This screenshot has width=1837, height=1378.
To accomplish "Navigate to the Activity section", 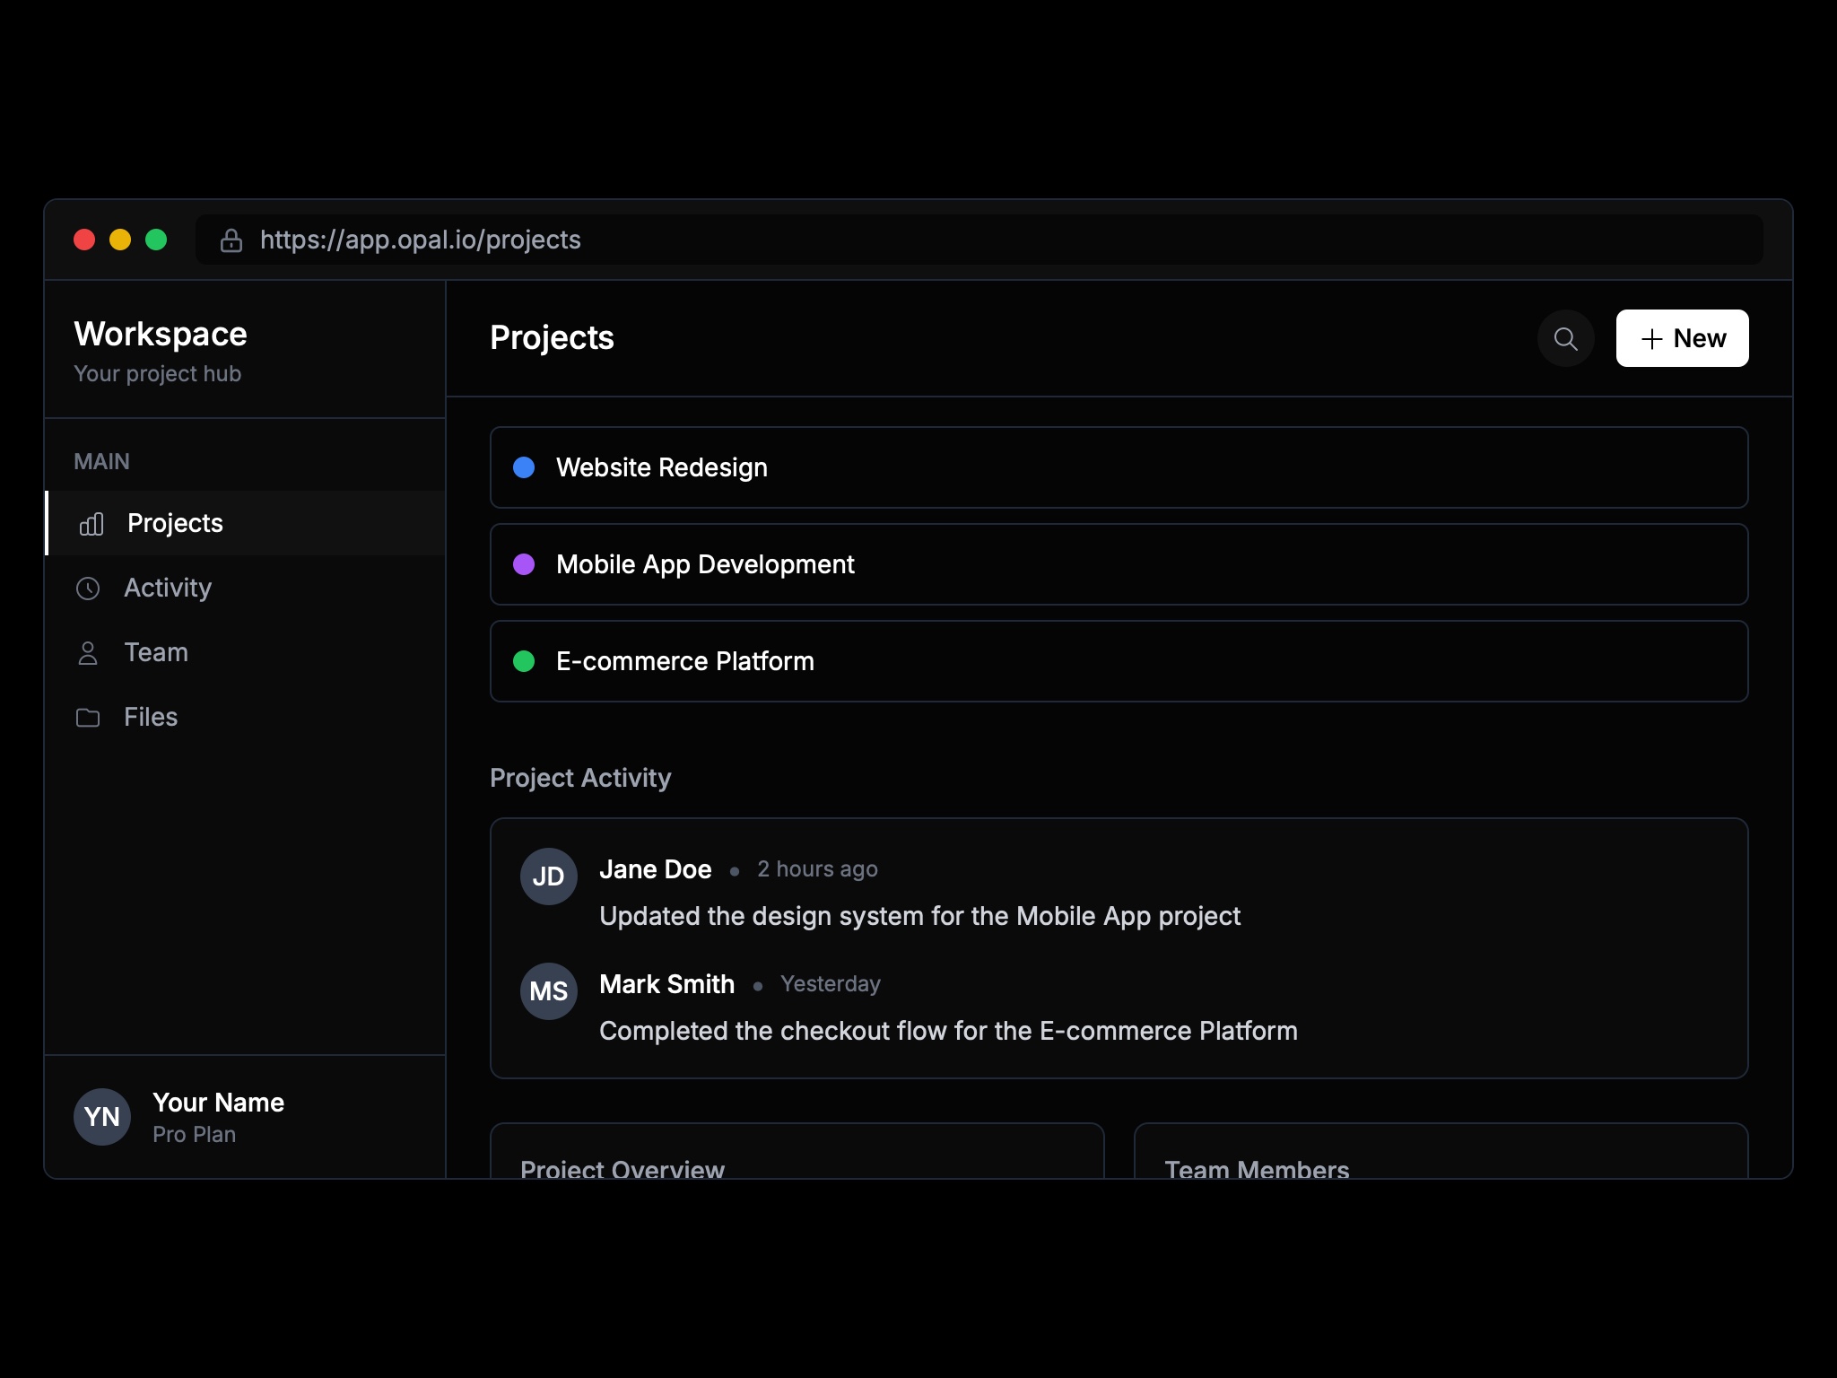I will (x=169, y=589).
